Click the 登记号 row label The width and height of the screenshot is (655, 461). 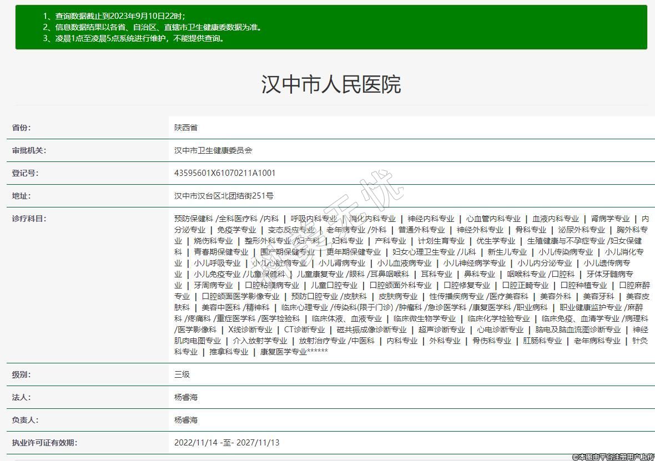click(x=26, y=173)
